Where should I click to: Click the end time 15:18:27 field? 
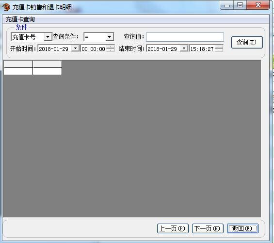click(202, 49)
